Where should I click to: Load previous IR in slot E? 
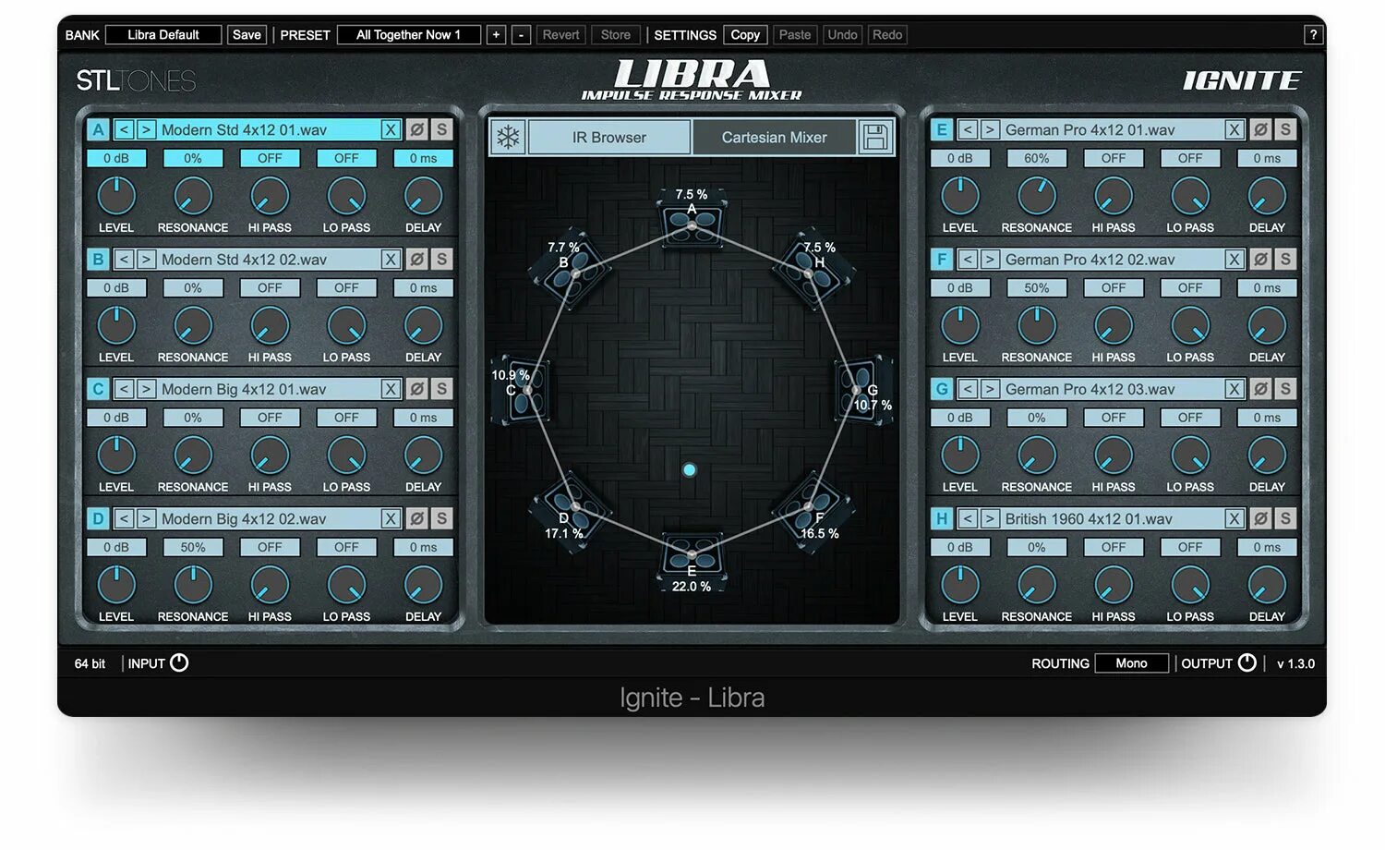968,130
